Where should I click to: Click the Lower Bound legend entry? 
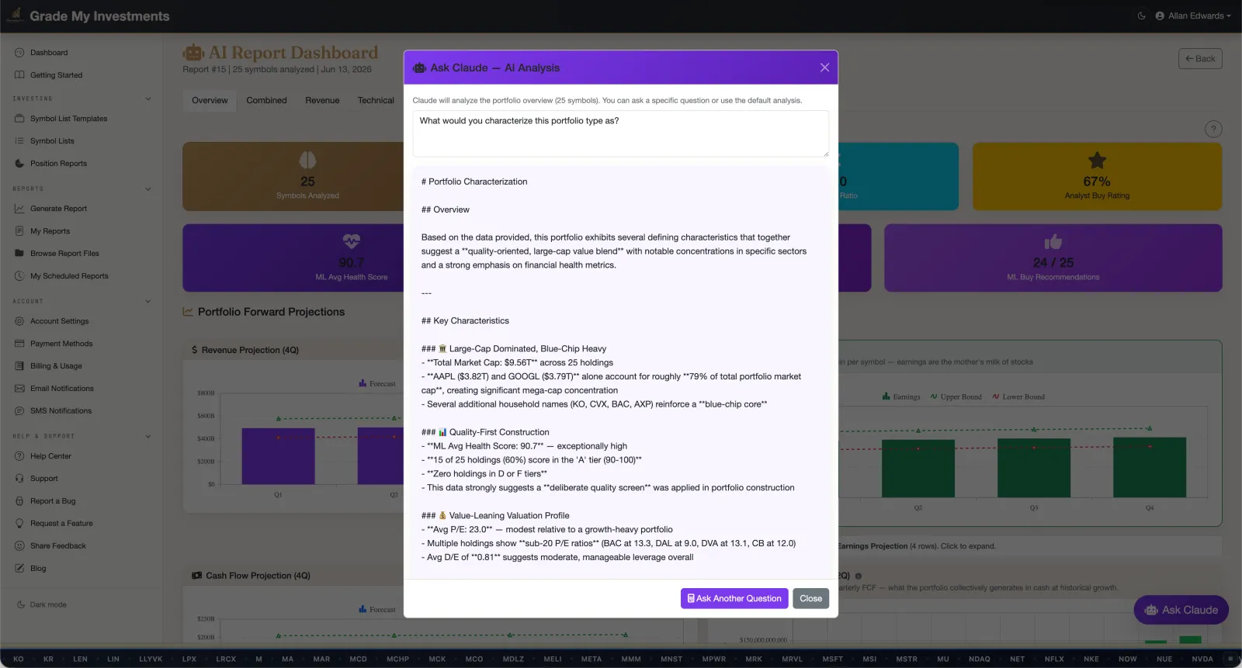click(1018, 397)
